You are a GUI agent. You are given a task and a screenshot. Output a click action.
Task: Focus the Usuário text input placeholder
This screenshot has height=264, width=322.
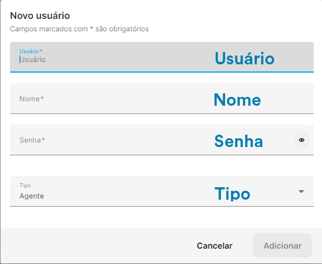pyautogui.click(x=32, y=60)
